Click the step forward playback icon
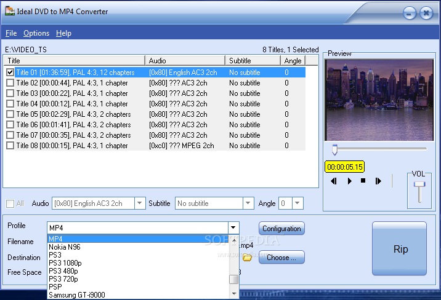Image resolution: width=441 pixels, height=300 pixels. coord(378,181)
